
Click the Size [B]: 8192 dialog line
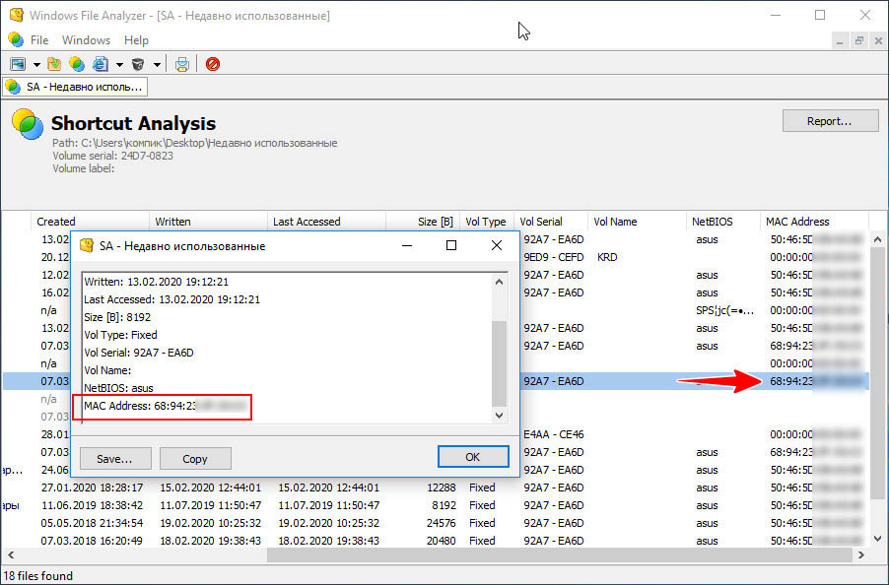(x=117, y=317)
